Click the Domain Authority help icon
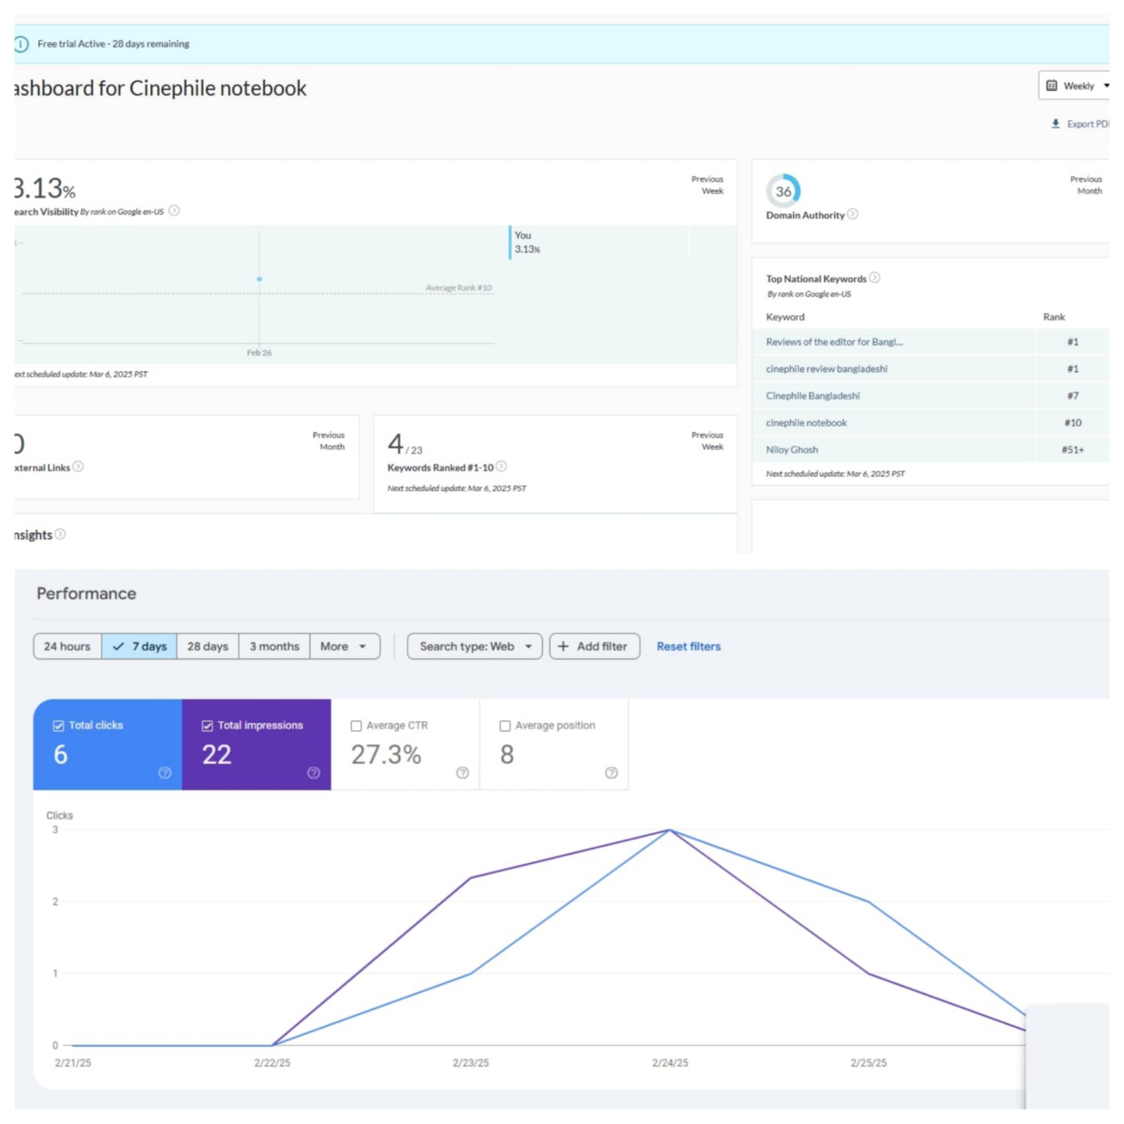 (852, 214)
